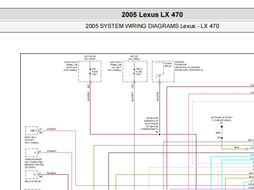The height and width of the screenshot is (190, 254).
Task: Click the 'BRN' label on the horizontal brown wire
Action: click(x=237, y=148)
